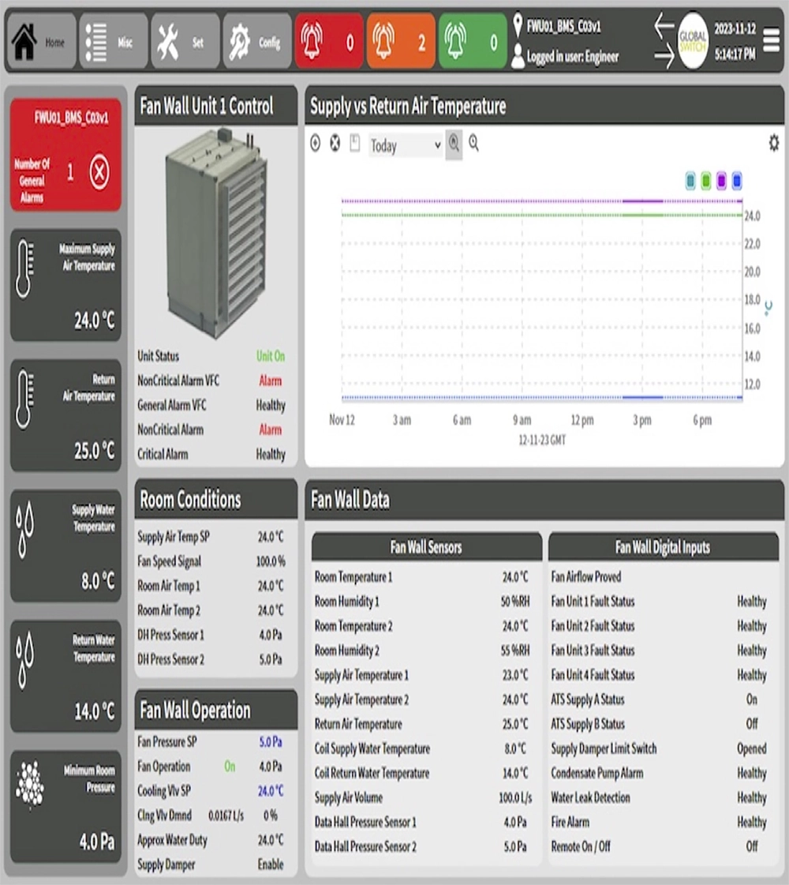Select Data Hall Pressure Sensor 2 row
Screen dimensions: 789x885
422,846
